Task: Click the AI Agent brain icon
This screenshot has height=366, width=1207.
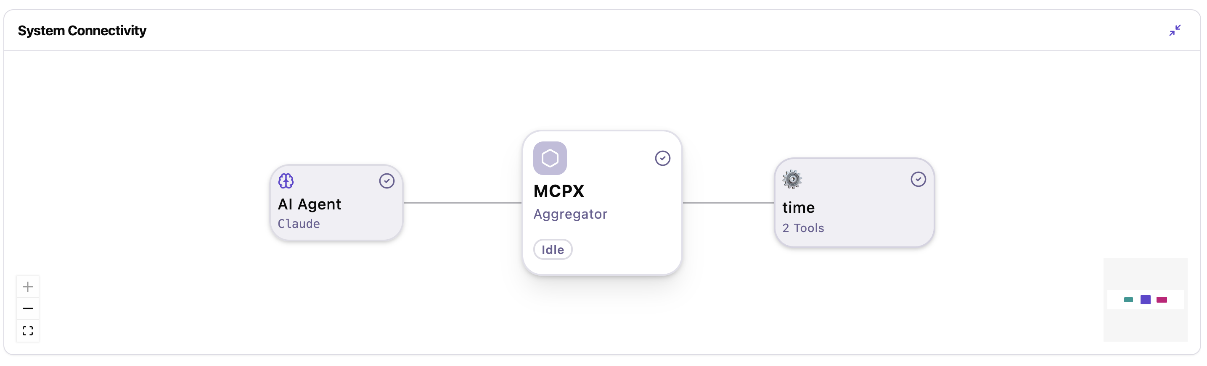Action: [286, 181]
